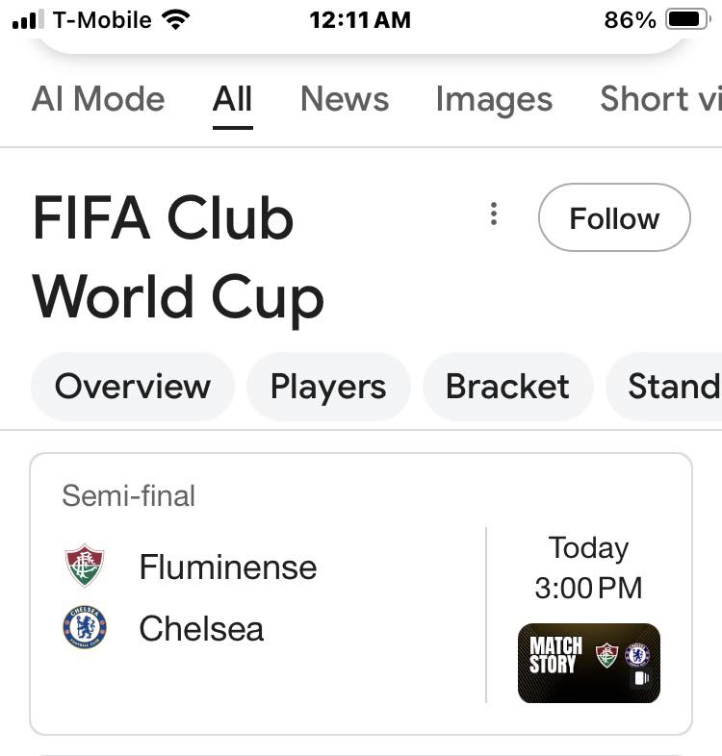Viewport: 722px width, 756px height.
Task: Open the Standings chip
Action: point(664,387)
